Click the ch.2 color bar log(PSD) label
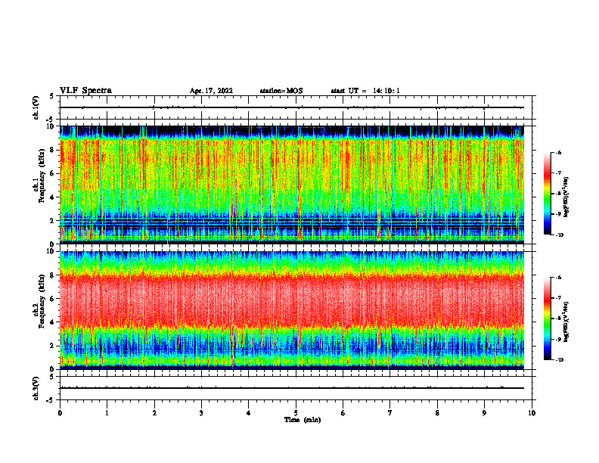 pos(566,322)
